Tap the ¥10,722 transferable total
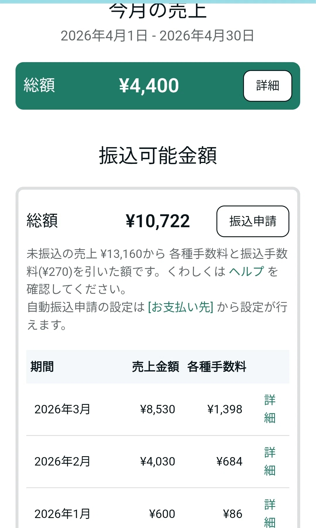The width and height of the screenshot is (316, 528). tap(158, 221)
